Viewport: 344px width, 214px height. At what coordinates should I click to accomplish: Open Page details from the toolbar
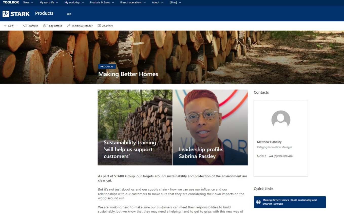52,26
